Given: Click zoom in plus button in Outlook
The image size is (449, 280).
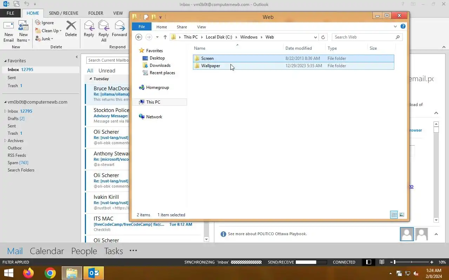Looking at the screenshot, I should point(432,262).
